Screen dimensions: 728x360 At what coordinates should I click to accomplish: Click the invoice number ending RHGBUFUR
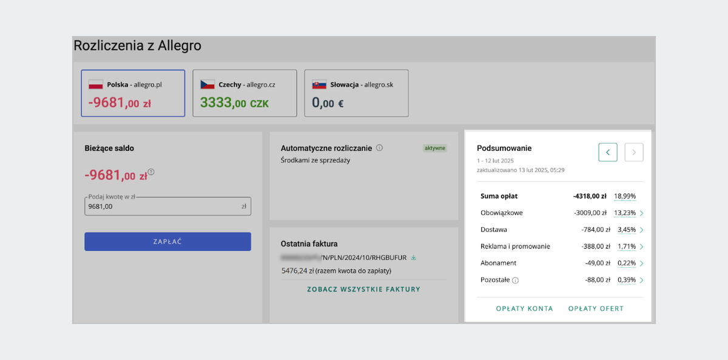(344, 258)
